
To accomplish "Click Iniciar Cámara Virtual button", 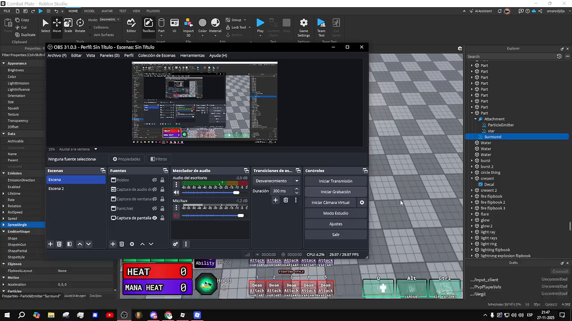I will pos(331,203).
